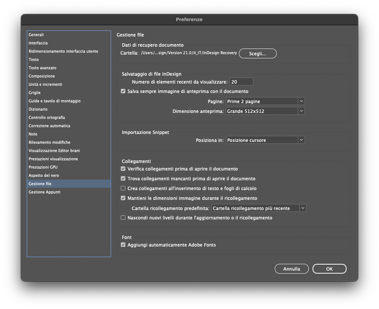This screenshot has height=309, width=379.
Task: Uncheck 'Trova collegamenti mancanti' option
Action: pos(123,179)
